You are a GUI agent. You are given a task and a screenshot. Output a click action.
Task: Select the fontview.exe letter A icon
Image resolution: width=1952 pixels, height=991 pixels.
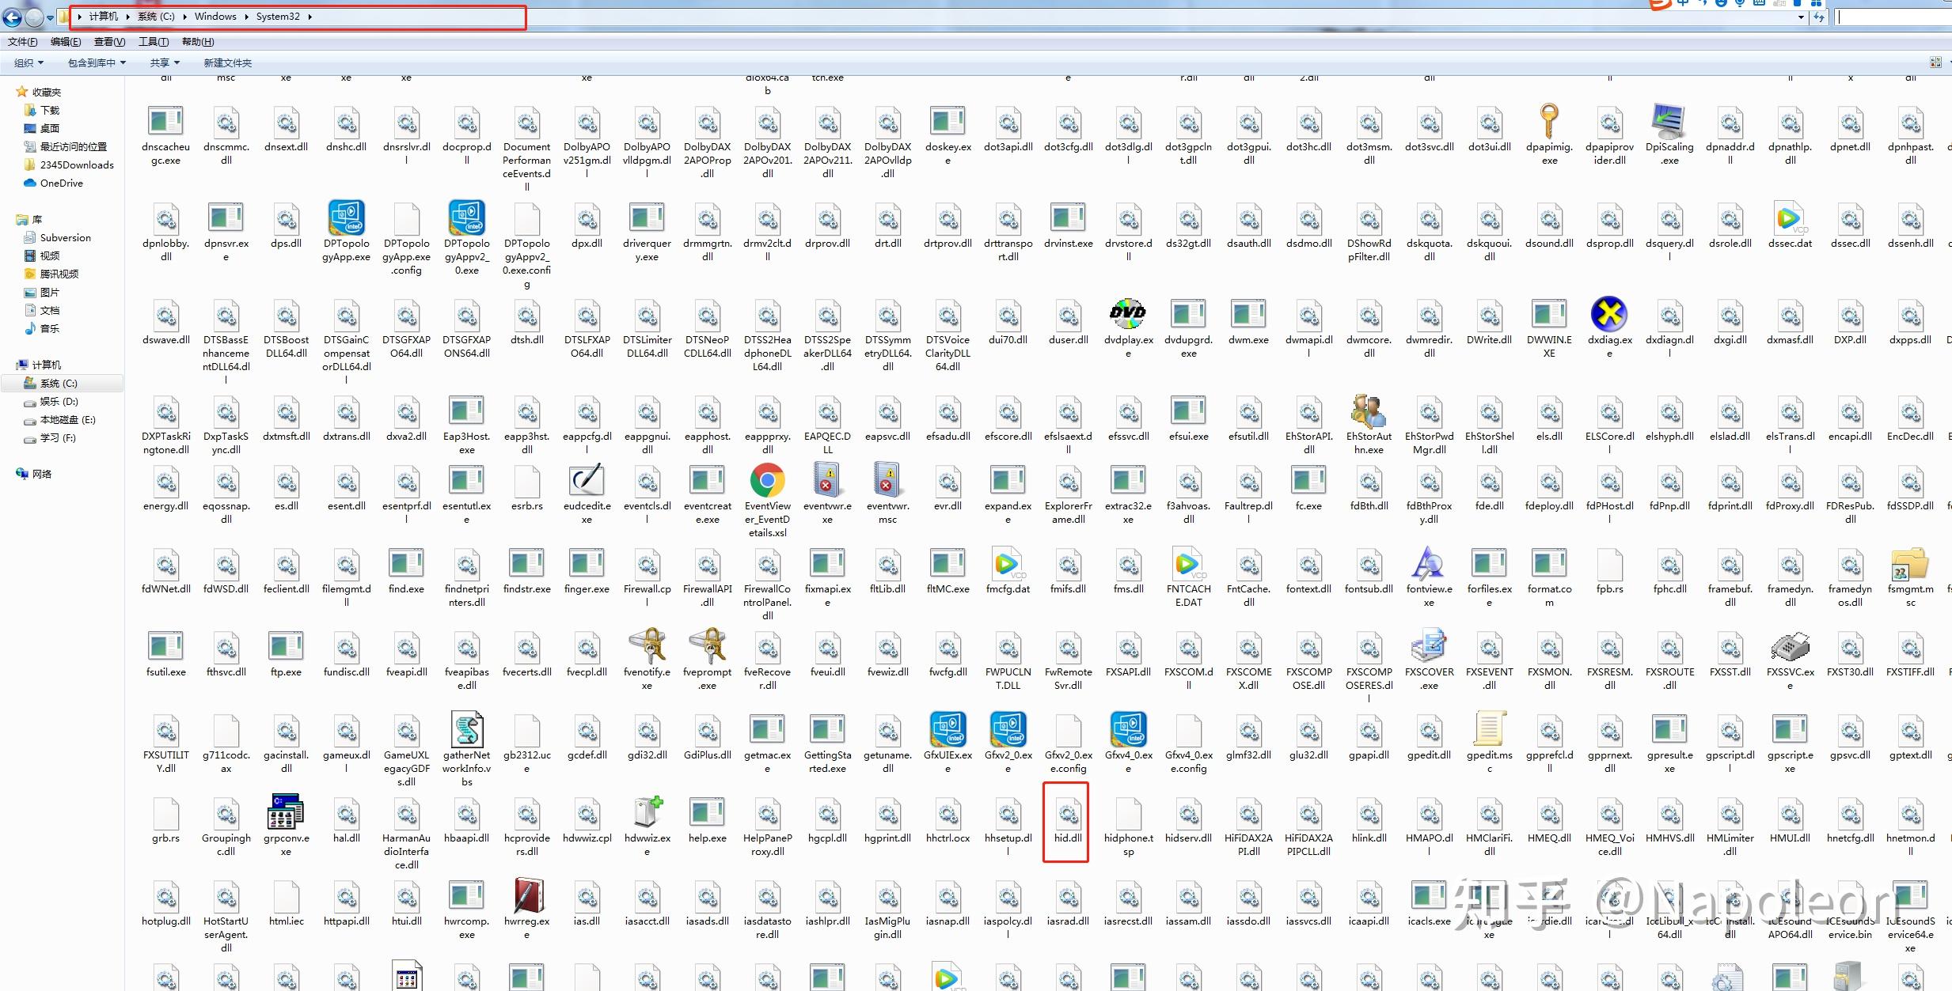pos(1429,563)
